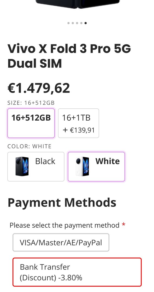The image size is (154, 292).
Task: Click the Vivo X Fold 3 Pro title
Action: click(x=69, y=56)
